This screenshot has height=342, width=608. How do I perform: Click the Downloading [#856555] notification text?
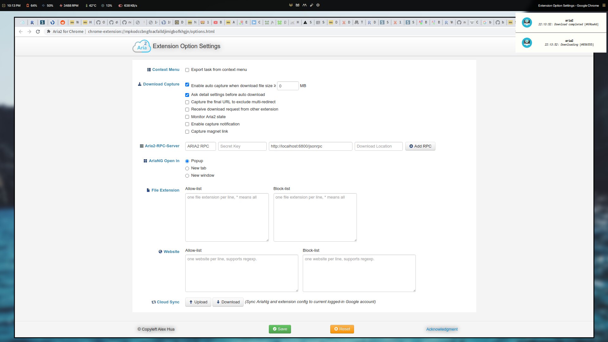click(x=569, y=45)
